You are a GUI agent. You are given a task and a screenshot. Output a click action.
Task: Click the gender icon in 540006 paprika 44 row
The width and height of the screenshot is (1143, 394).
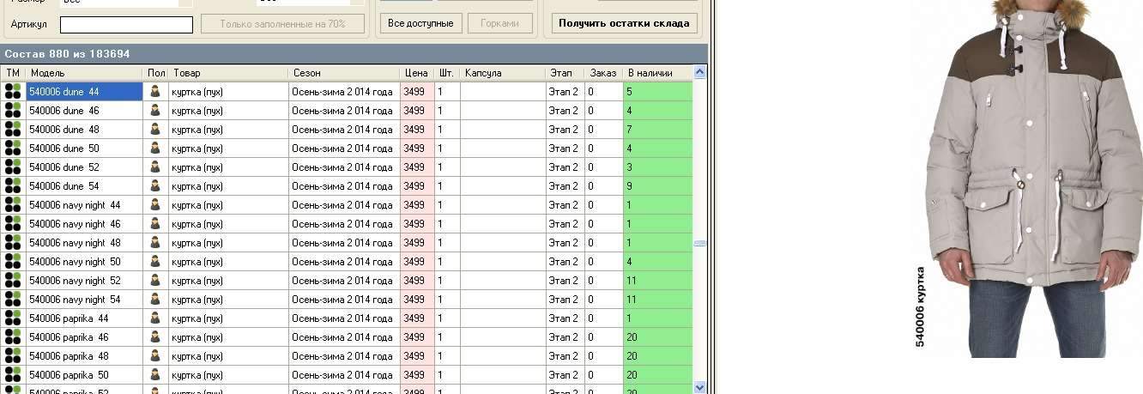click(x=155, y=318)
